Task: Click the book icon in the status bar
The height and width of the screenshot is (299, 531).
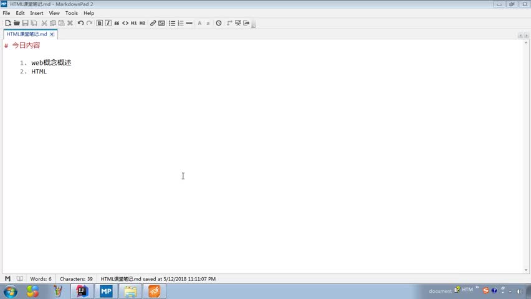Action: [x=20, y=278]
